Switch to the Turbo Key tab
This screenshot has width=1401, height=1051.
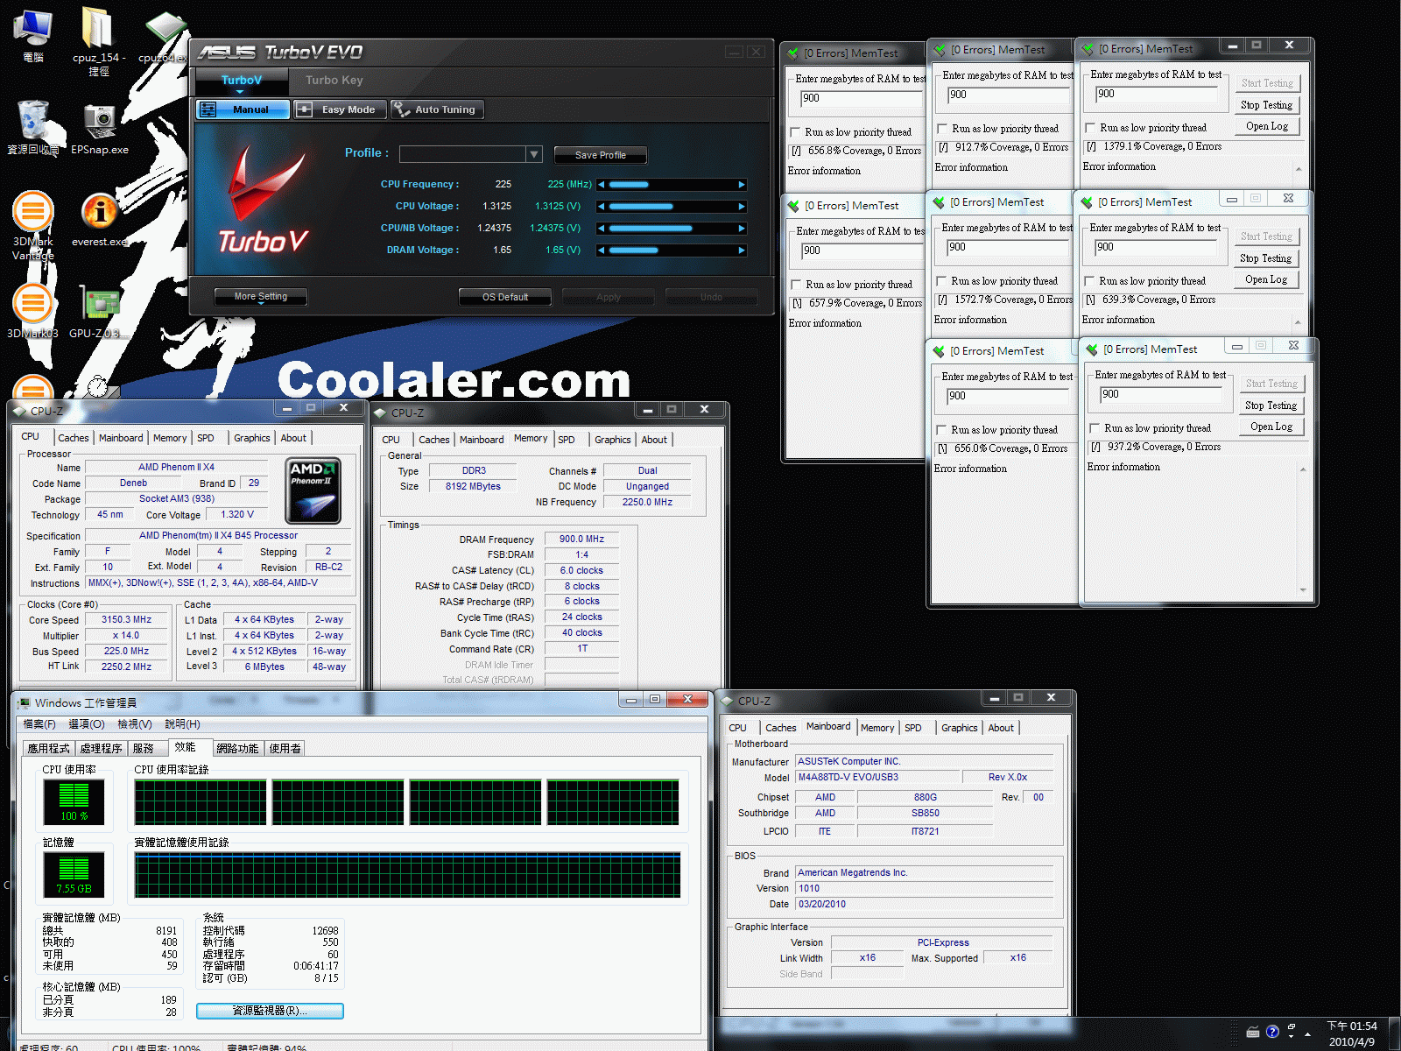tap(334, 80)
